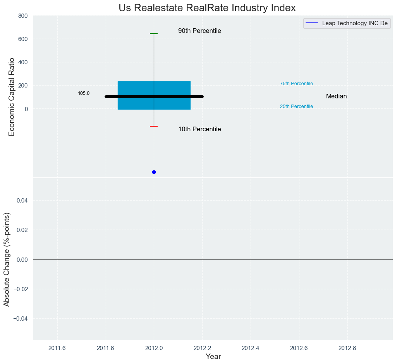The width and height of the screenshot is (397, 364).
Task: Click the '10th Percentile' annotation
Action: (x=199, y=129)
